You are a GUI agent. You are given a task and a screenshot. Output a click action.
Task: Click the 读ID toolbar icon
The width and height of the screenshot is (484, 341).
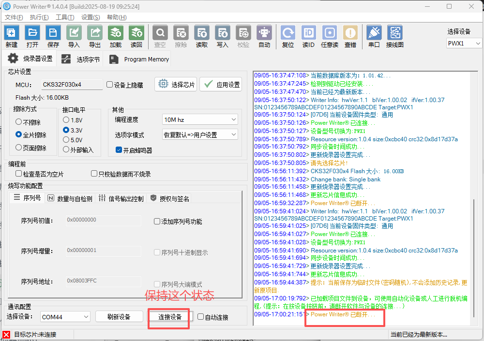click(309, 33)
